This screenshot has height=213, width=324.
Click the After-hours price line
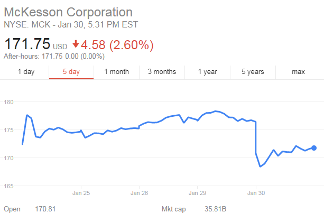(x=45, y=57)
